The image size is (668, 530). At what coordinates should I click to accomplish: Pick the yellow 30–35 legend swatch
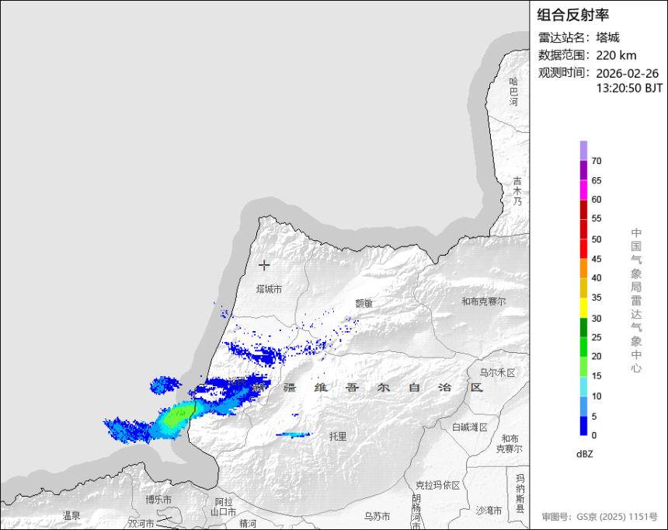[583, 308]
